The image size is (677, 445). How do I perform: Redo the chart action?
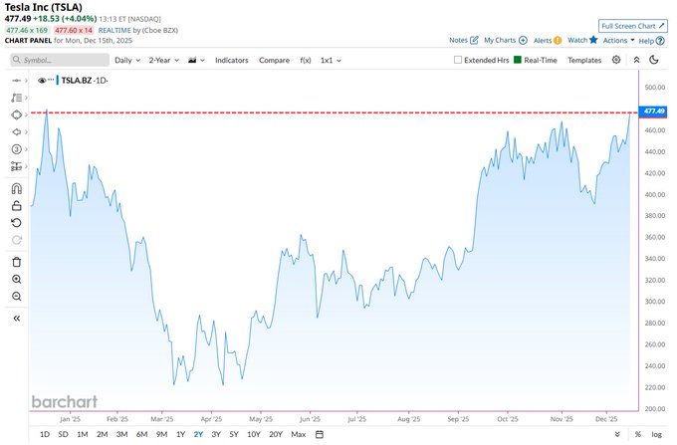[x=16, y=240]
